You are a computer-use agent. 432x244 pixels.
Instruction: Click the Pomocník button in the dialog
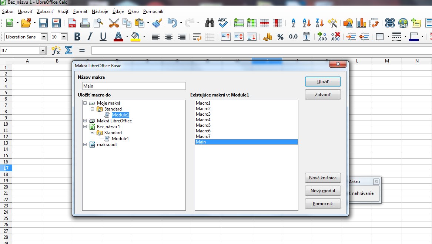pos(323,204)
